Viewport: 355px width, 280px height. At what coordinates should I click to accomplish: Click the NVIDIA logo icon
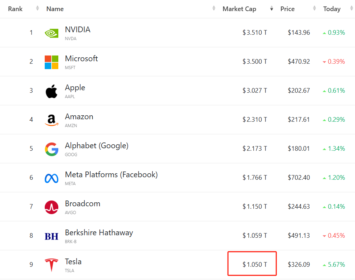[x=52, y=33]
